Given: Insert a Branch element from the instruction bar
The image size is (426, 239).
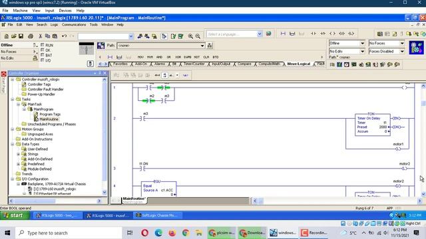Looking at the screenshot, I should (x=119, y=57).
